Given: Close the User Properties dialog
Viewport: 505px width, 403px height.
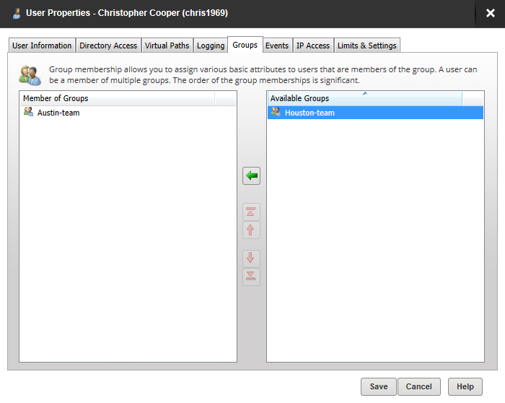Looking at the screenshot, I should tap(491, 13).
